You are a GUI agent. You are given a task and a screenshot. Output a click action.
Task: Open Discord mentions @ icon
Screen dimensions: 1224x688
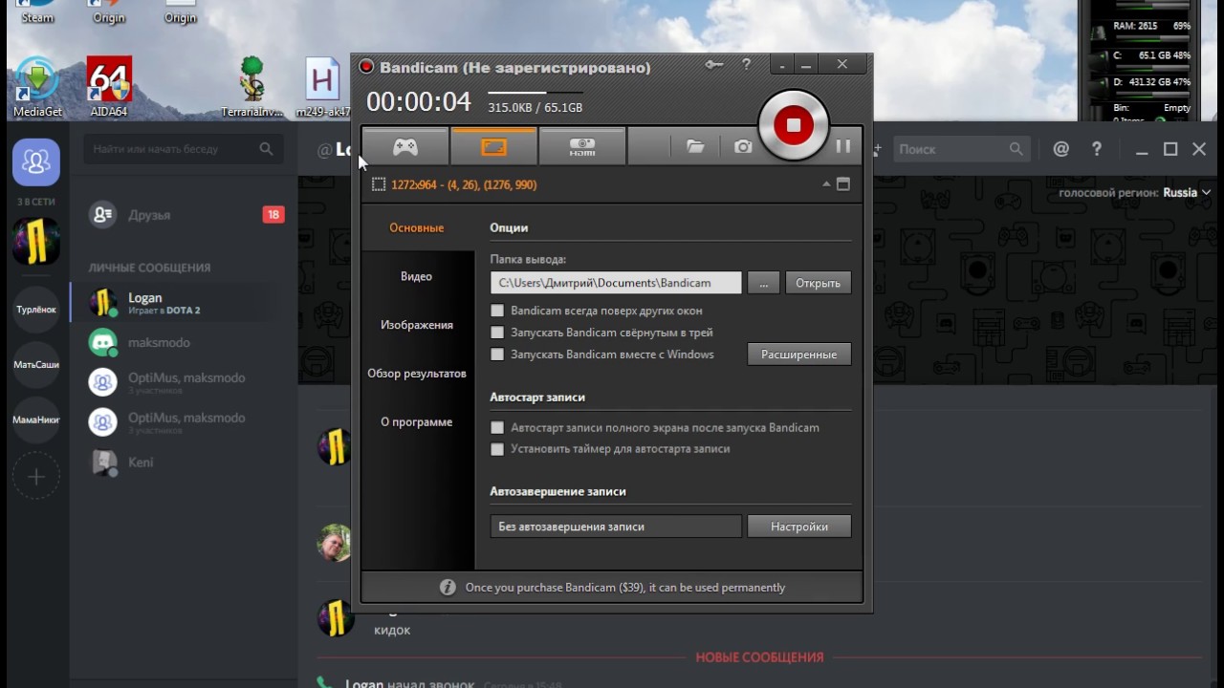point(1060,149)
